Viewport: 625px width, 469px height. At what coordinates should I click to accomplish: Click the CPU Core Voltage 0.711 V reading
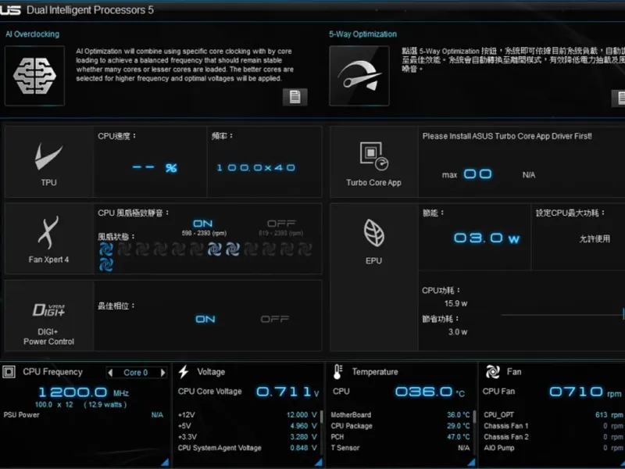click(248, 392)
